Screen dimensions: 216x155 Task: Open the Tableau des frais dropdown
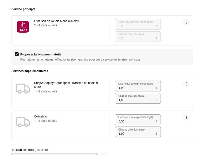click(54, 154)
